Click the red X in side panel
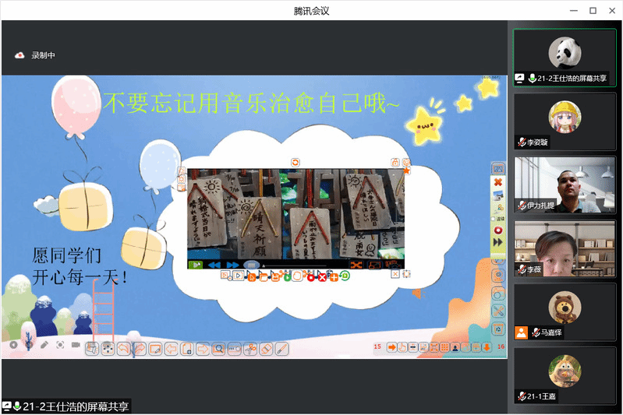The width and height of the screenshot is (623, 415). click(498, 182)
